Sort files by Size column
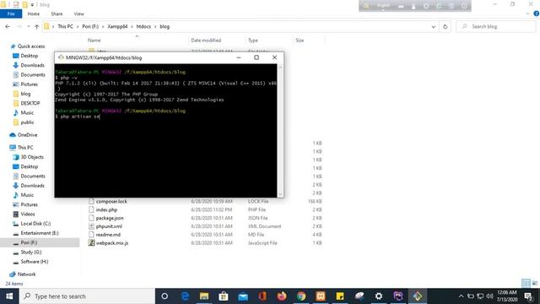Screen dimensions: 540x304 click(x=300, y=41)
